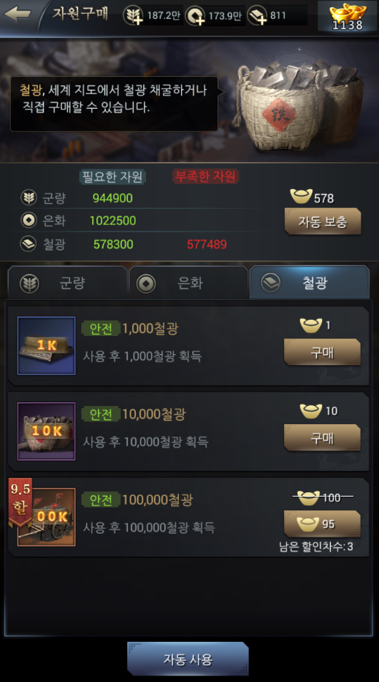Click the iron ore basket banner image
The height and width of the screenshot is (682, 379).
(x=300, y=104)
